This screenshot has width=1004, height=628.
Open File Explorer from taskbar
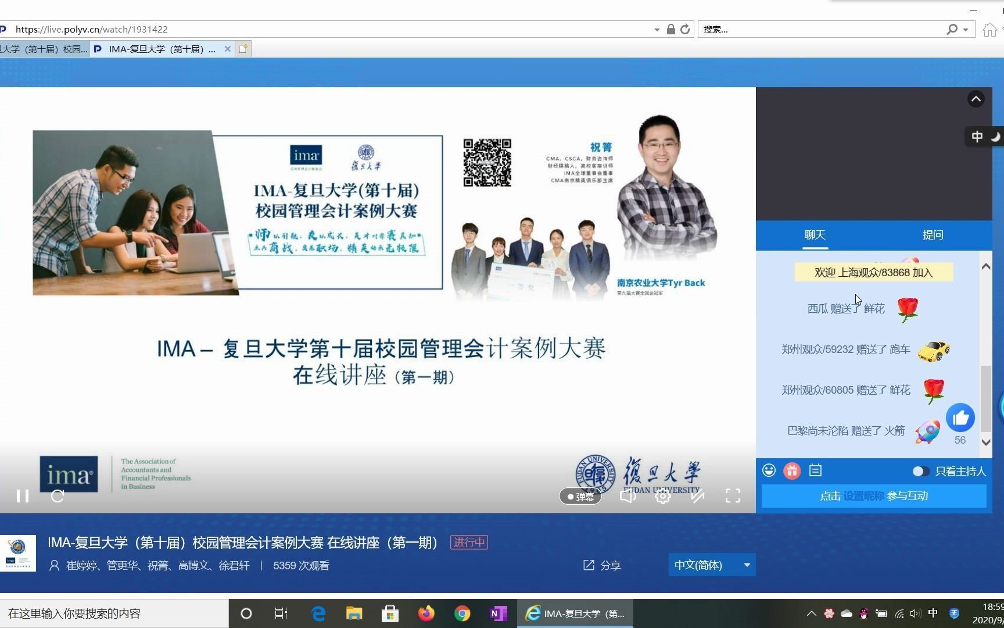click(x=354, y=613)
